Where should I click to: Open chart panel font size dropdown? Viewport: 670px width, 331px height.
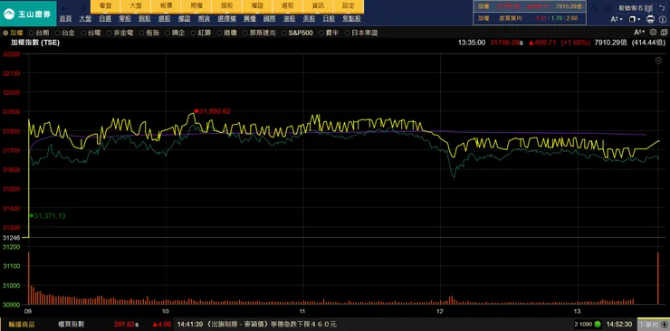[x=639, y=32]
